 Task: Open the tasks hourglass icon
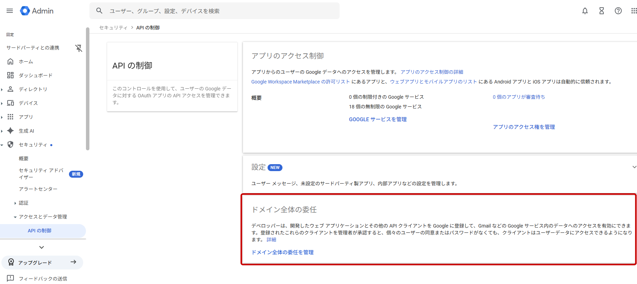point(601,11)
